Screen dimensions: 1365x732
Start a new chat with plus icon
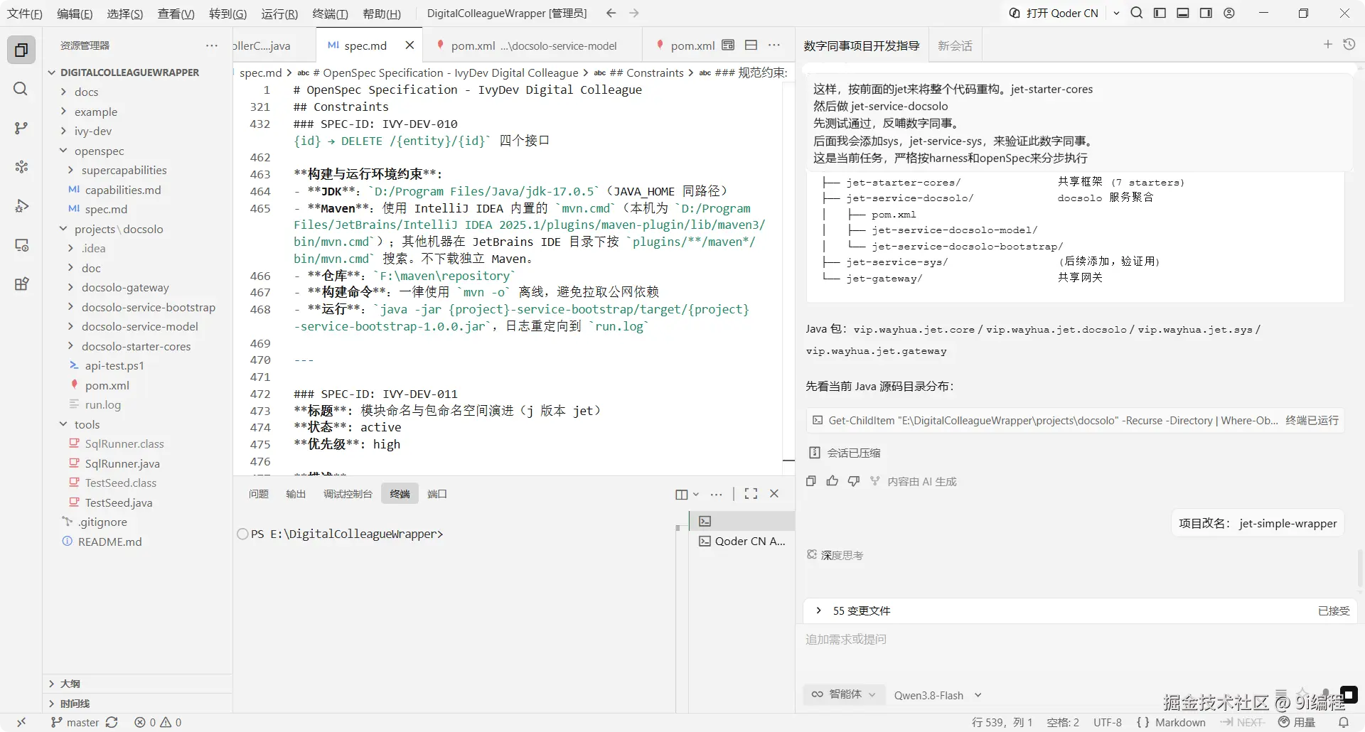(x=1327, y=45)
